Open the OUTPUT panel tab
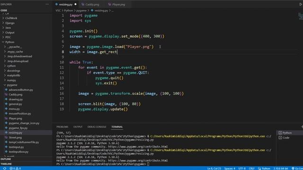303x170 pixels. tap(78, 127)
